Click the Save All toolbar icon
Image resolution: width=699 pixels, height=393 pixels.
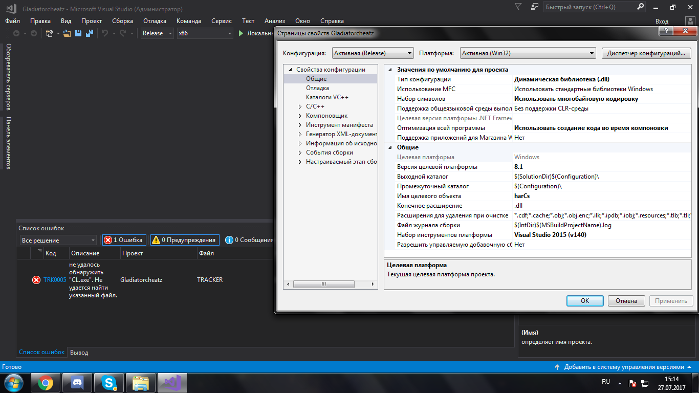[90, 33]
